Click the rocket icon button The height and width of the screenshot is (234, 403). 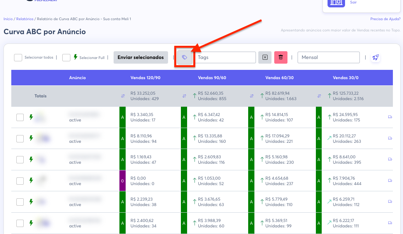click(x=375, y=57)
